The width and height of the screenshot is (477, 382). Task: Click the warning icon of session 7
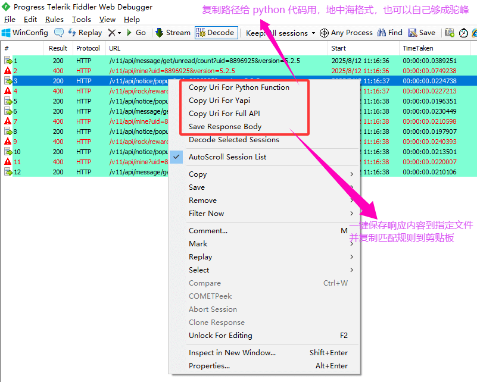pos(8,121)
